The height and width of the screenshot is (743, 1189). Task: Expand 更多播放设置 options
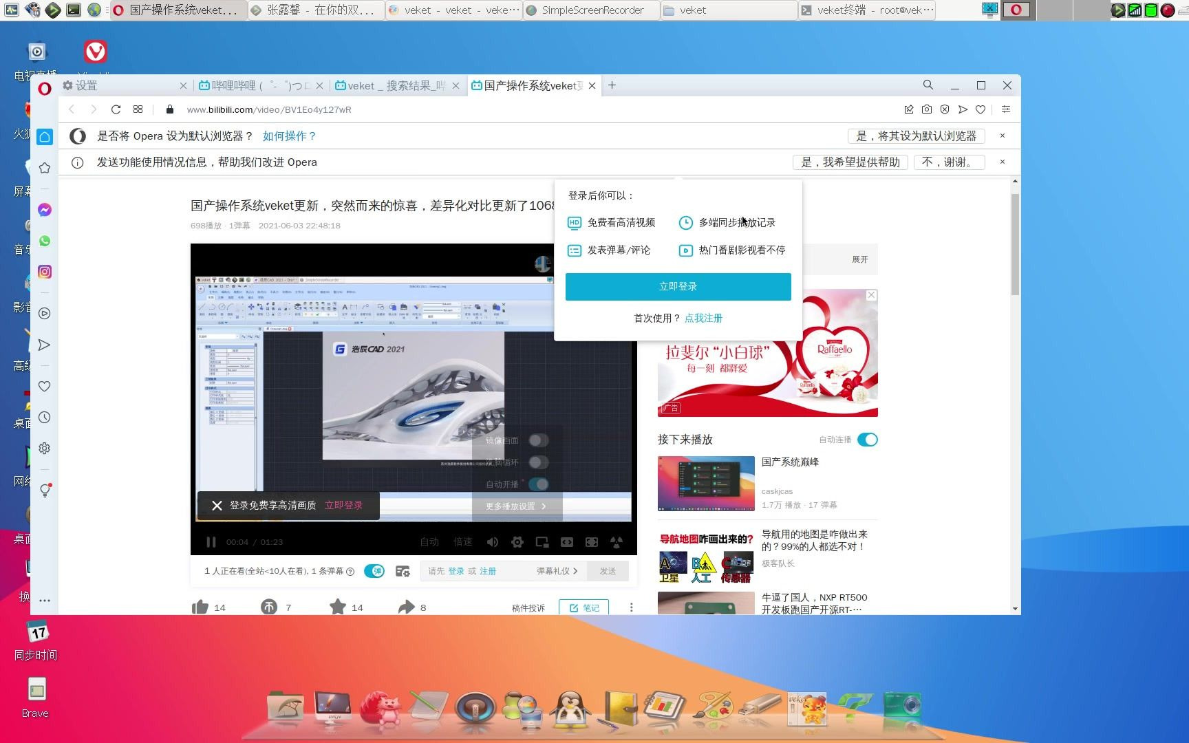coord(516,506)
